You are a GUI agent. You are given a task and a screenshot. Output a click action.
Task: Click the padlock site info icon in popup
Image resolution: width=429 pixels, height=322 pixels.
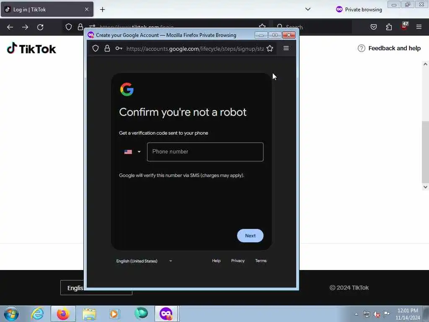pos(107,49)
